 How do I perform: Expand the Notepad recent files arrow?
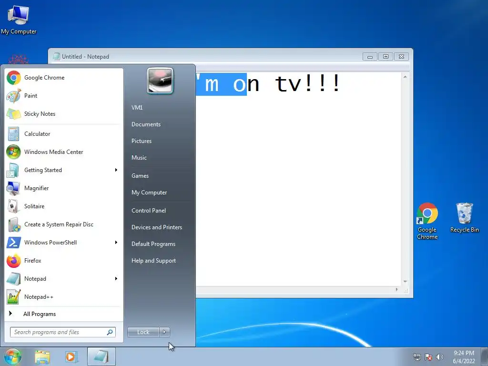(x=116, y=278)
